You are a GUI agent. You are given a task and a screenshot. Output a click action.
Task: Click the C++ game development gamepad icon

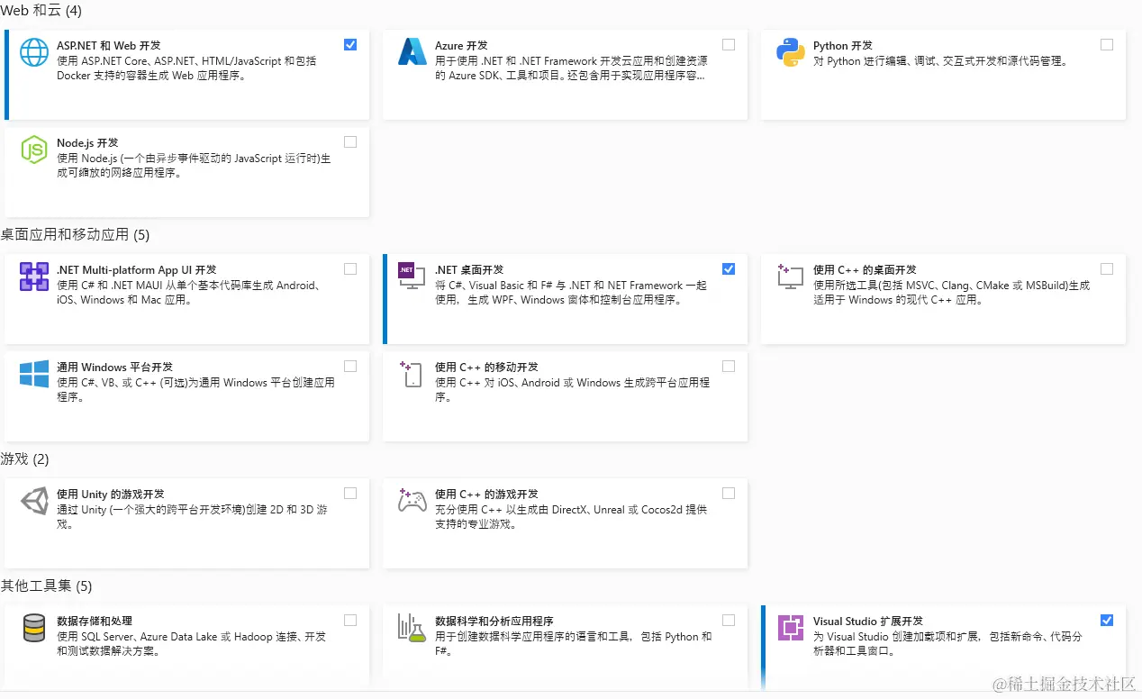point(412,501)
